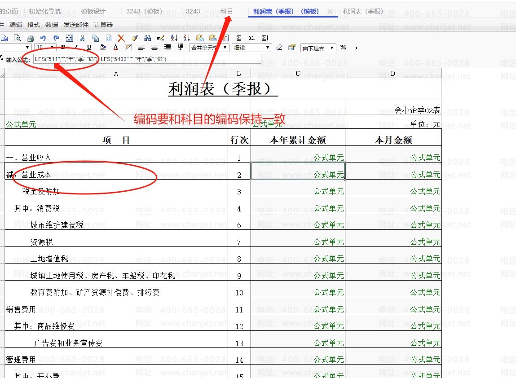516x378 pixels.
Task: Sort descending Z to A
Action: [x=186, y=38]
